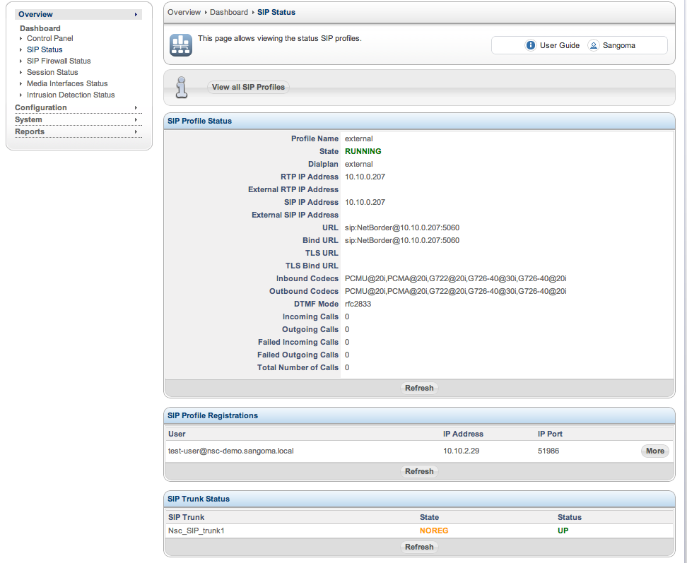Click the Inbound Codecs value
The width and height of the screenshot is (687, 563).
456,278
